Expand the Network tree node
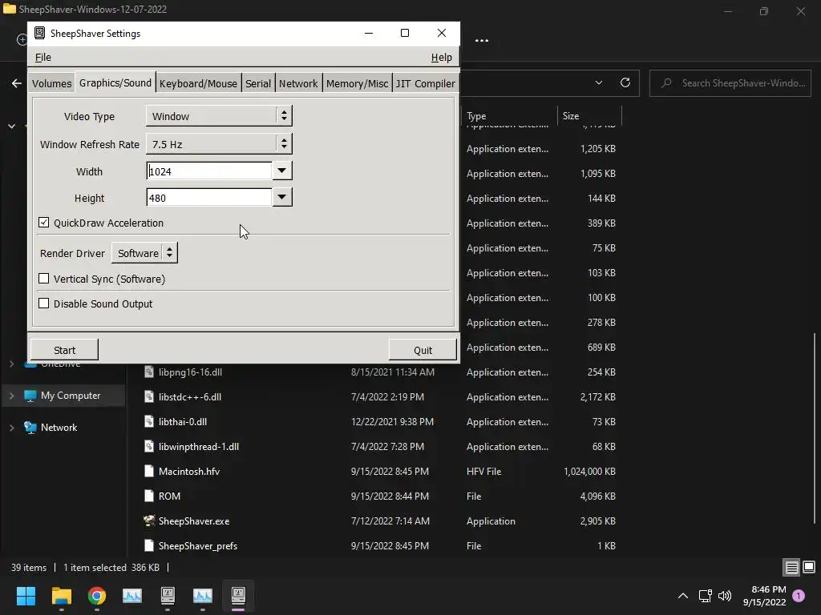The width and height of the screenshot is (821, 615). point(11,428)
